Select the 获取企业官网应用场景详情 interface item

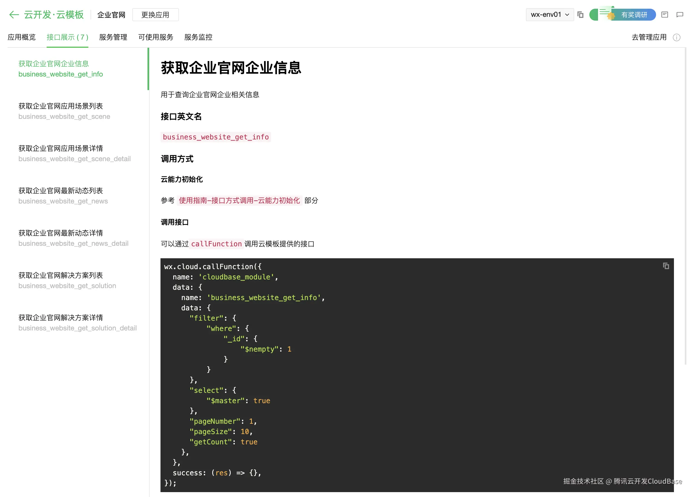(60, 148)
